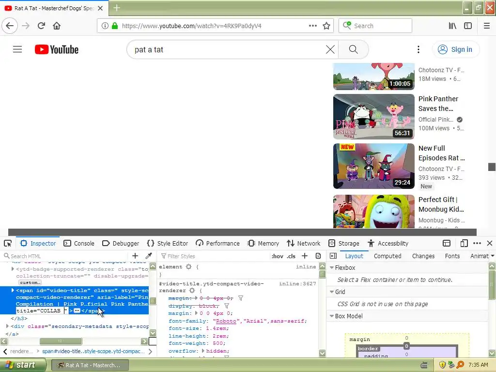Click the inline:3627 stylesheet source link
Image resolution: width=496 pixels, height=372 pixels.
(297, 284)
